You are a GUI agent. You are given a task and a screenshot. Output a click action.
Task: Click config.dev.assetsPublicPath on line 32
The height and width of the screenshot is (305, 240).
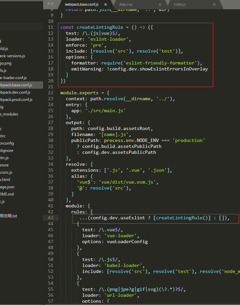coord(119,152)
